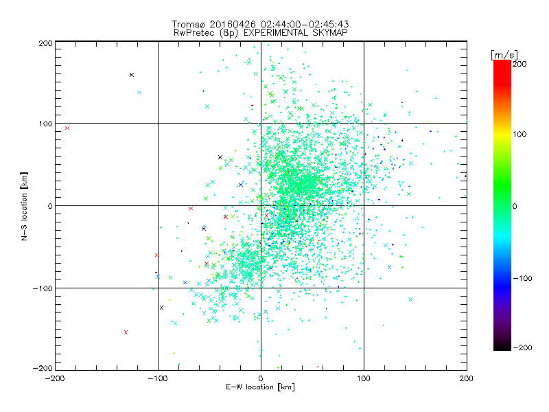Click the yellow band of the colorbar
Image resolution: width=549 pixels, height=412 pixels.
coord(502,134)
